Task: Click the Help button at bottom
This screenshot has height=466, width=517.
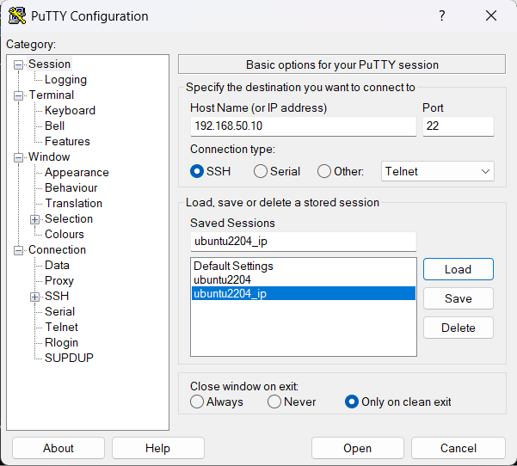Action: point(158,448)
